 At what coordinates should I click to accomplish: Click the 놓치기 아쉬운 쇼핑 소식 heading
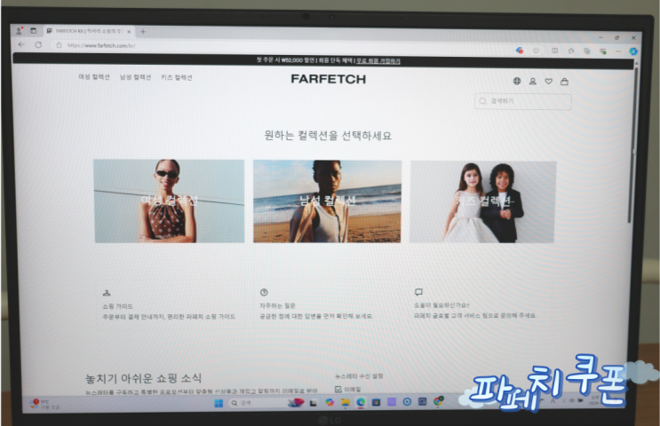144,378
